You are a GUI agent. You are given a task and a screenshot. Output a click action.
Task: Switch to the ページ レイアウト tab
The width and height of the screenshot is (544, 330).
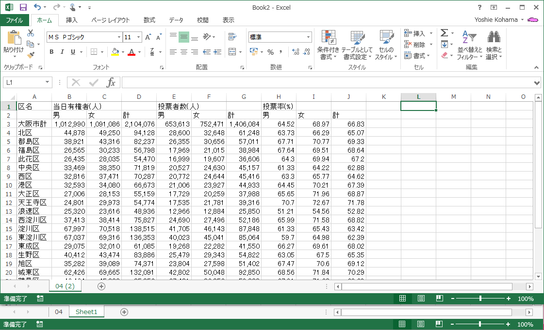pos(110,20)
